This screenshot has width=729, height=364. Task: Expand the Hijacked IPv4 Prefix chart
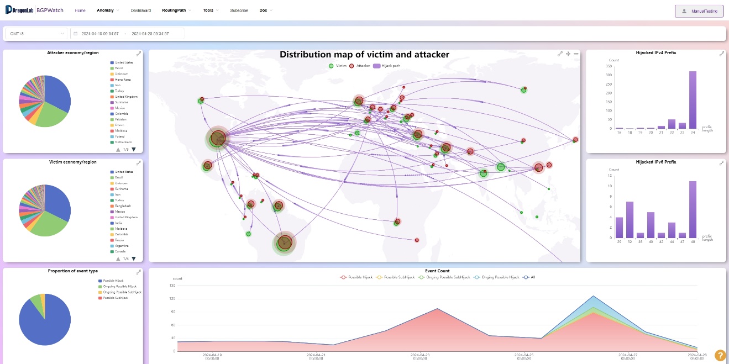click(722, 54)
